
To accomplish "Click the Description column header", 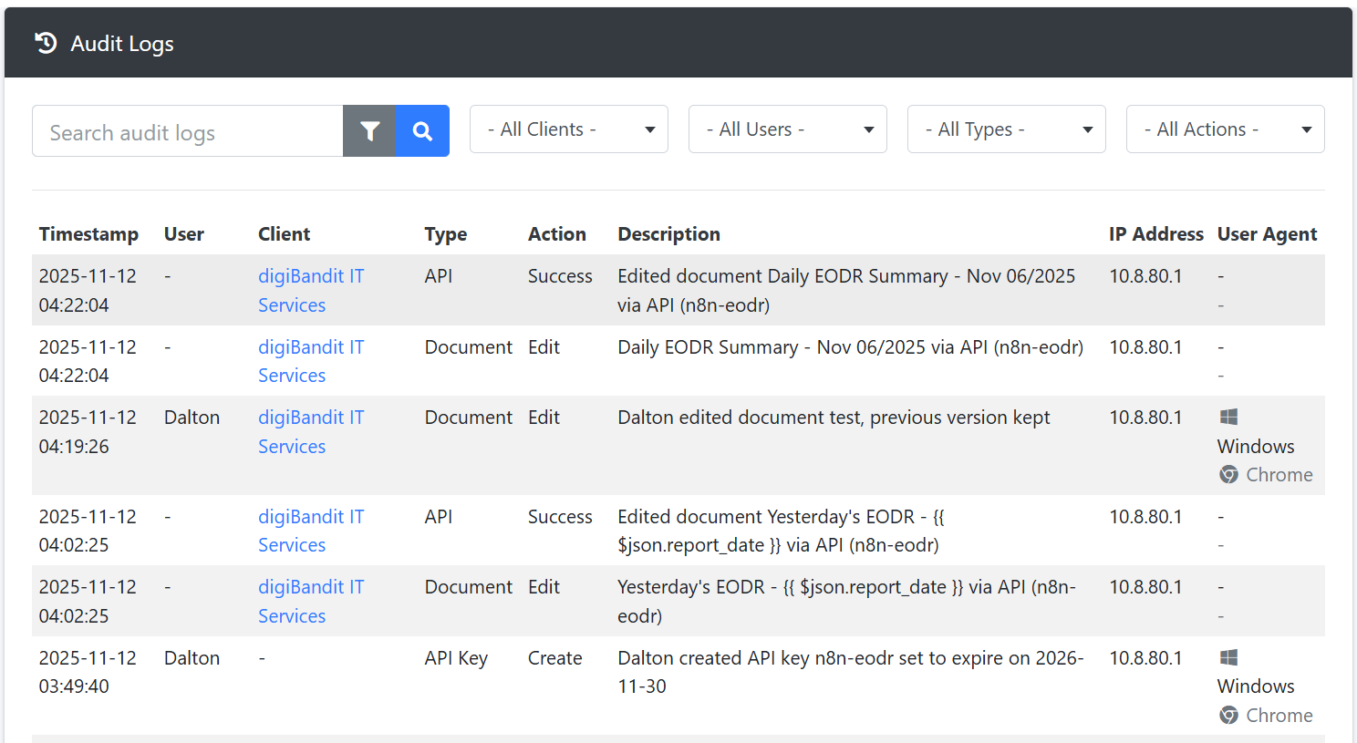I will click(x=668, y=234).
